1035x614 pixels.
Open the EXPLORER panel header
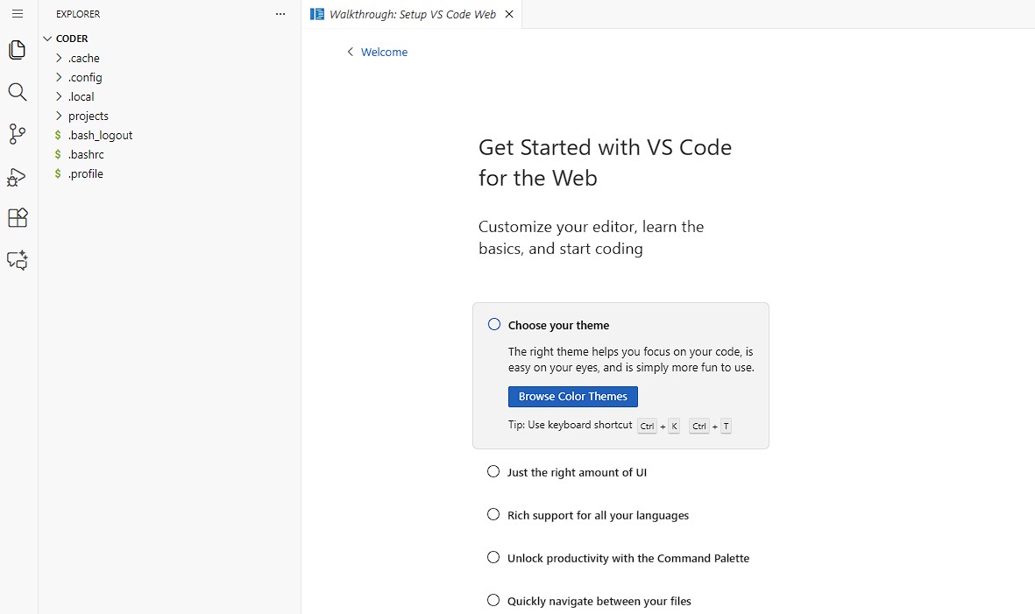click(77, 14)
